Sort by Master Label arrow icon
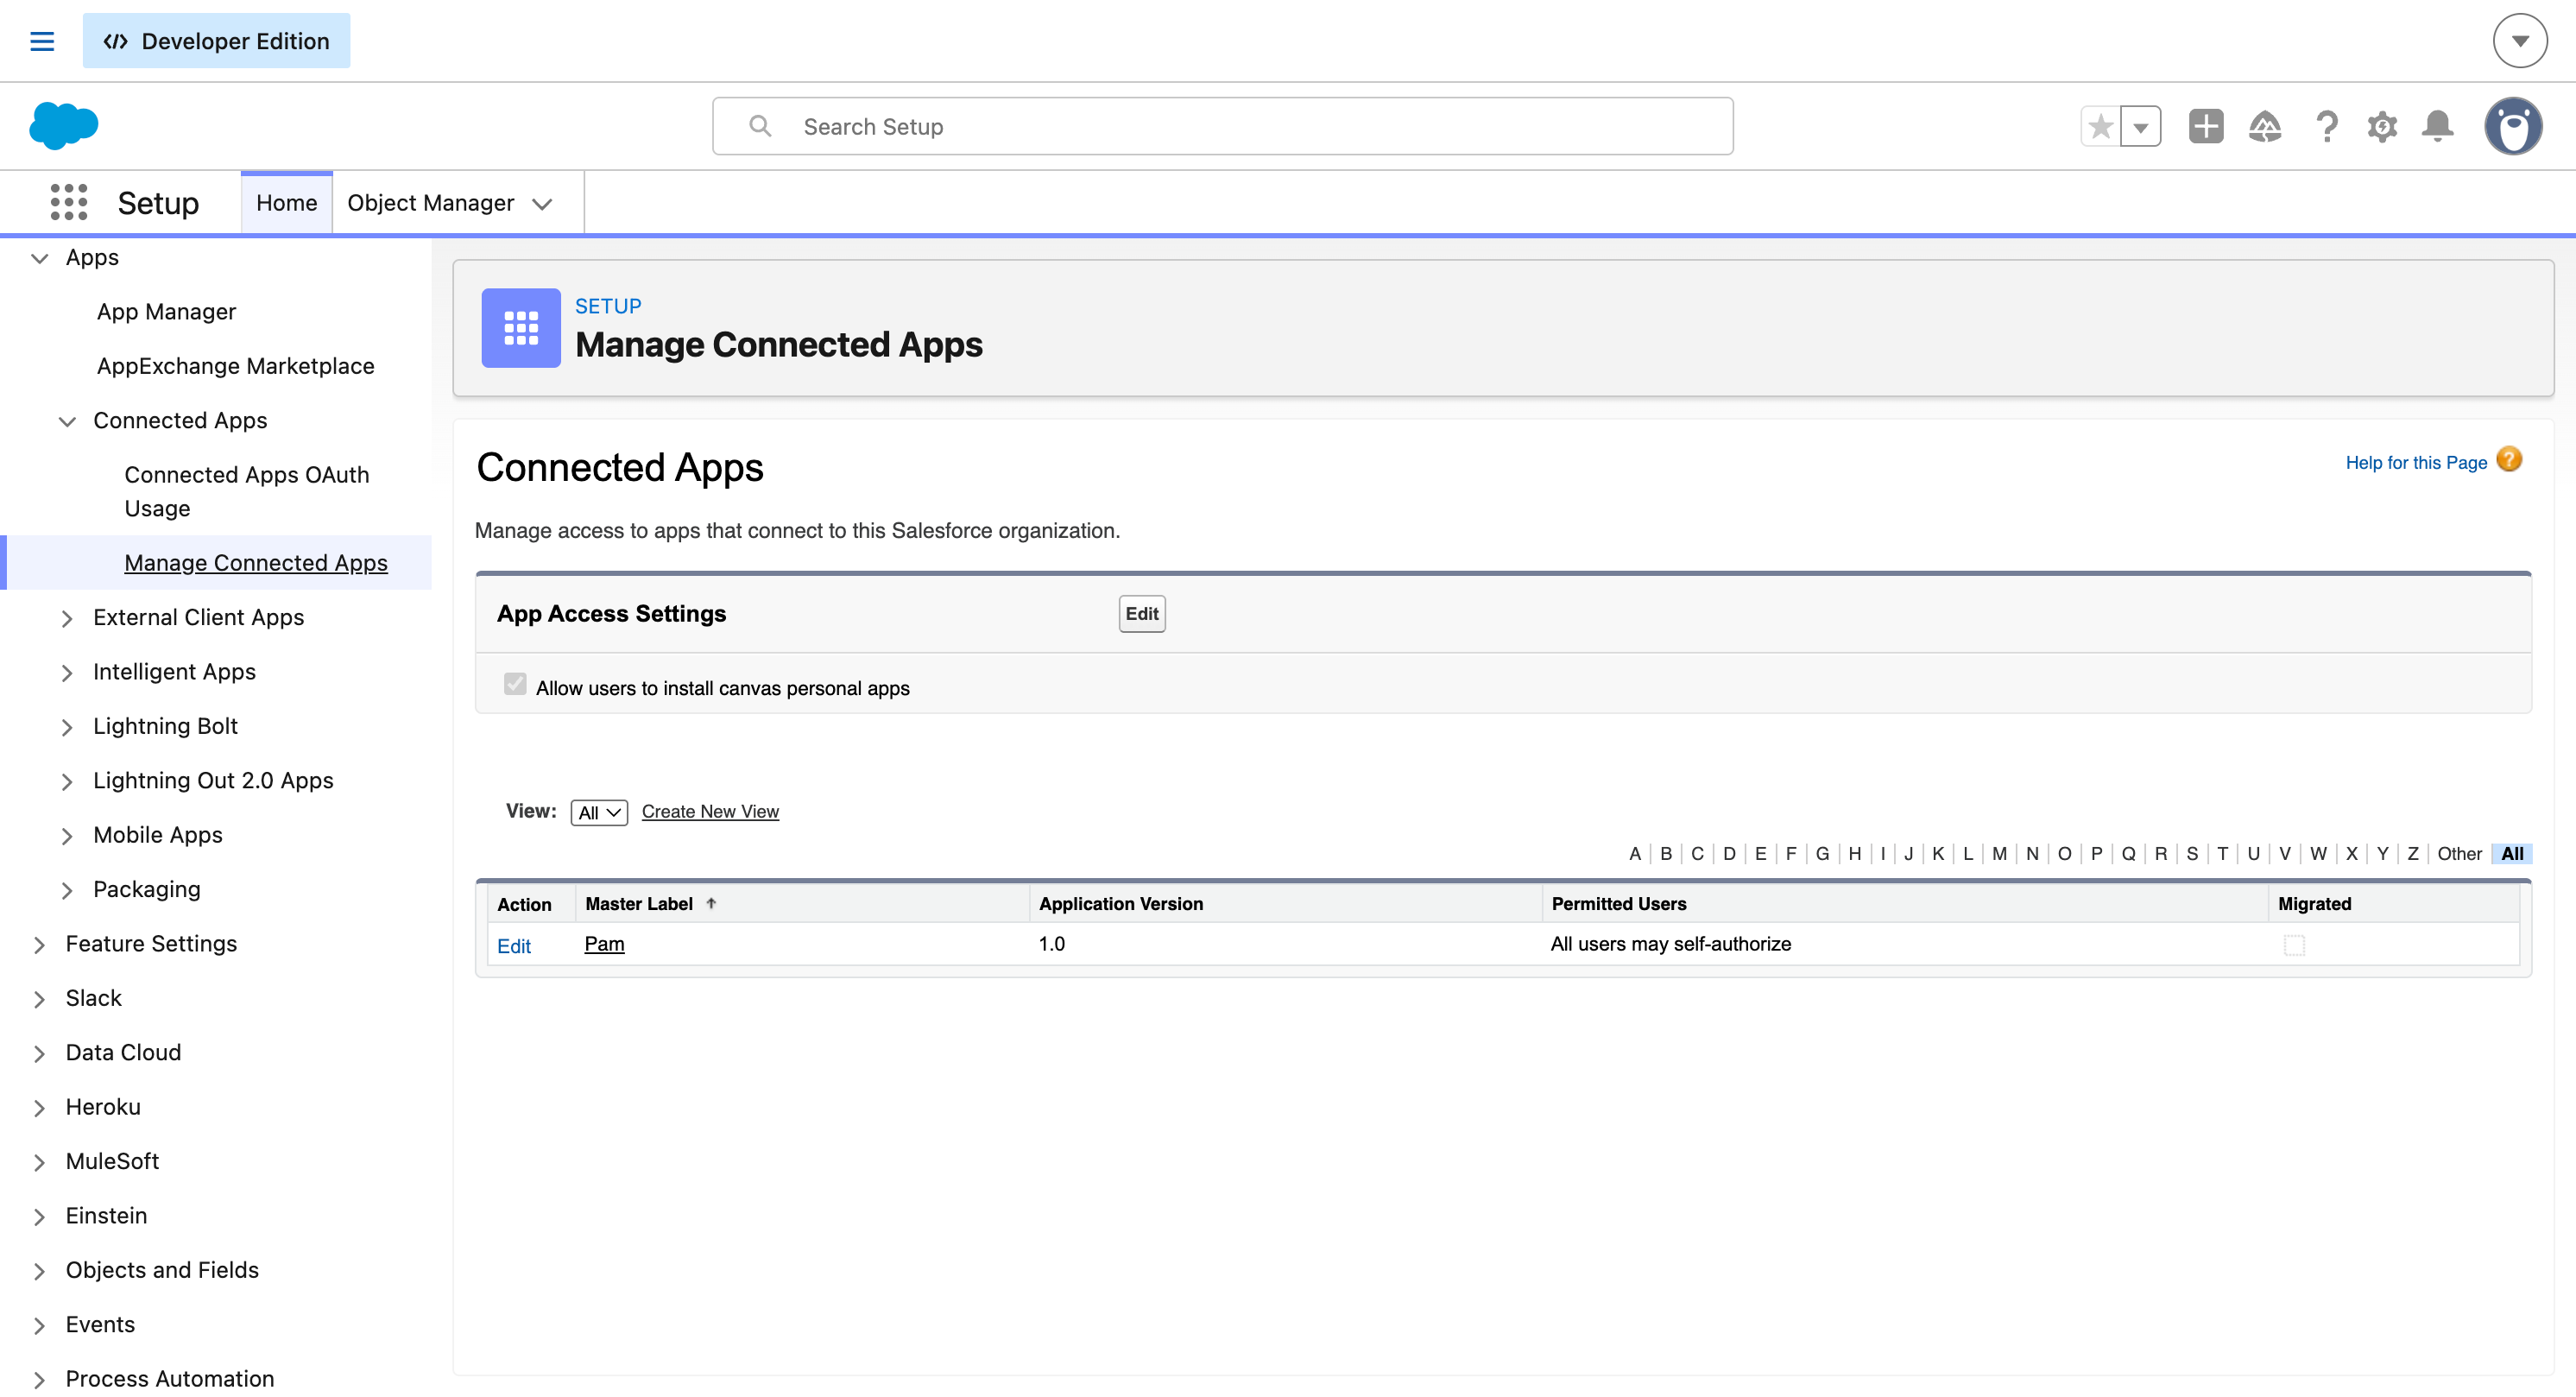Screen dimensions: 2576x1397 pyautogui.click(x=711, y=903)
